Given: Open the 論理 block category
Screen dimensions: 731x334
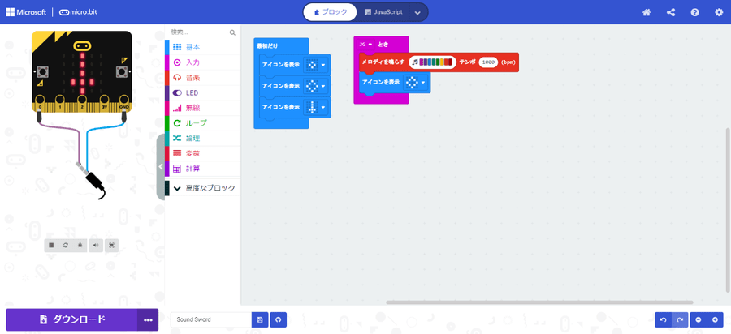Looking at the screenshot, I should click(x=203, y=138).
